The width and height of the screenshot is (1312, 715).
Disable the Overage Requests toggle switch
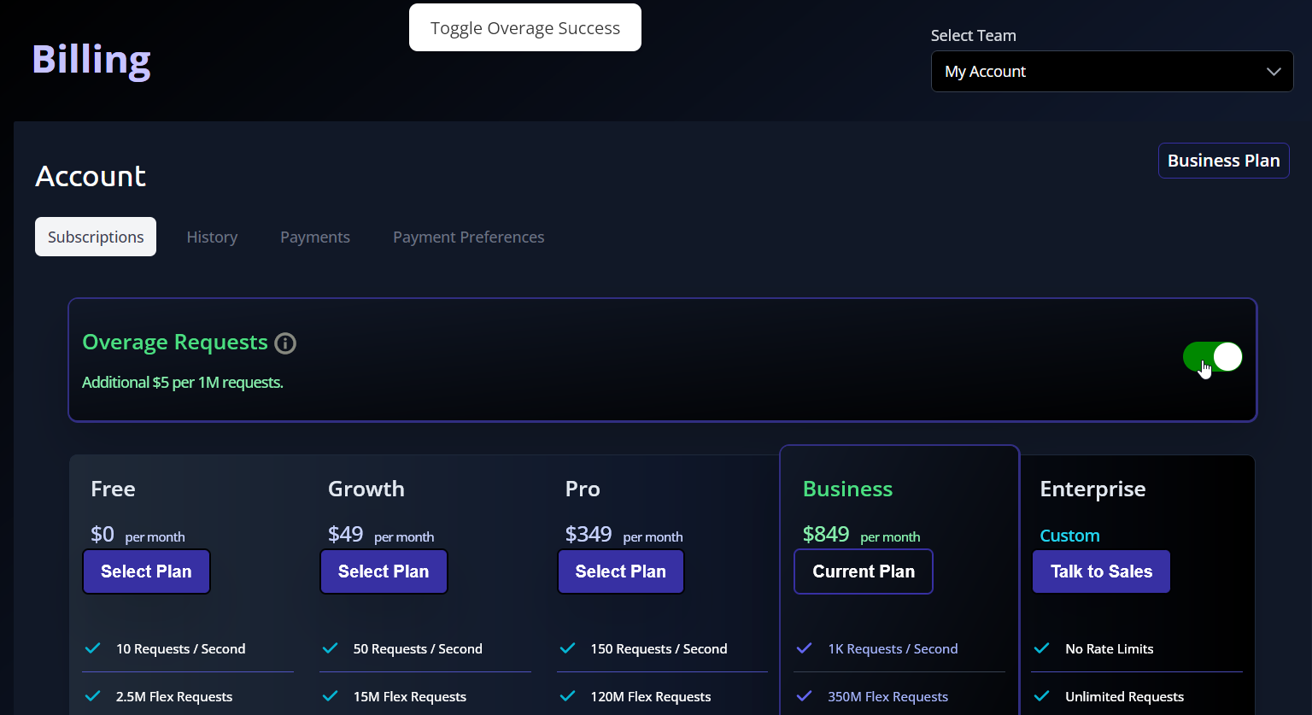[1212, 357]
